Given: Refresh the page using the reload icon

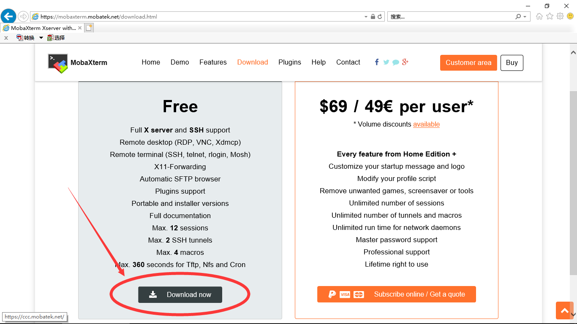Looking at the screenshot, I should [x=380, y=17].
